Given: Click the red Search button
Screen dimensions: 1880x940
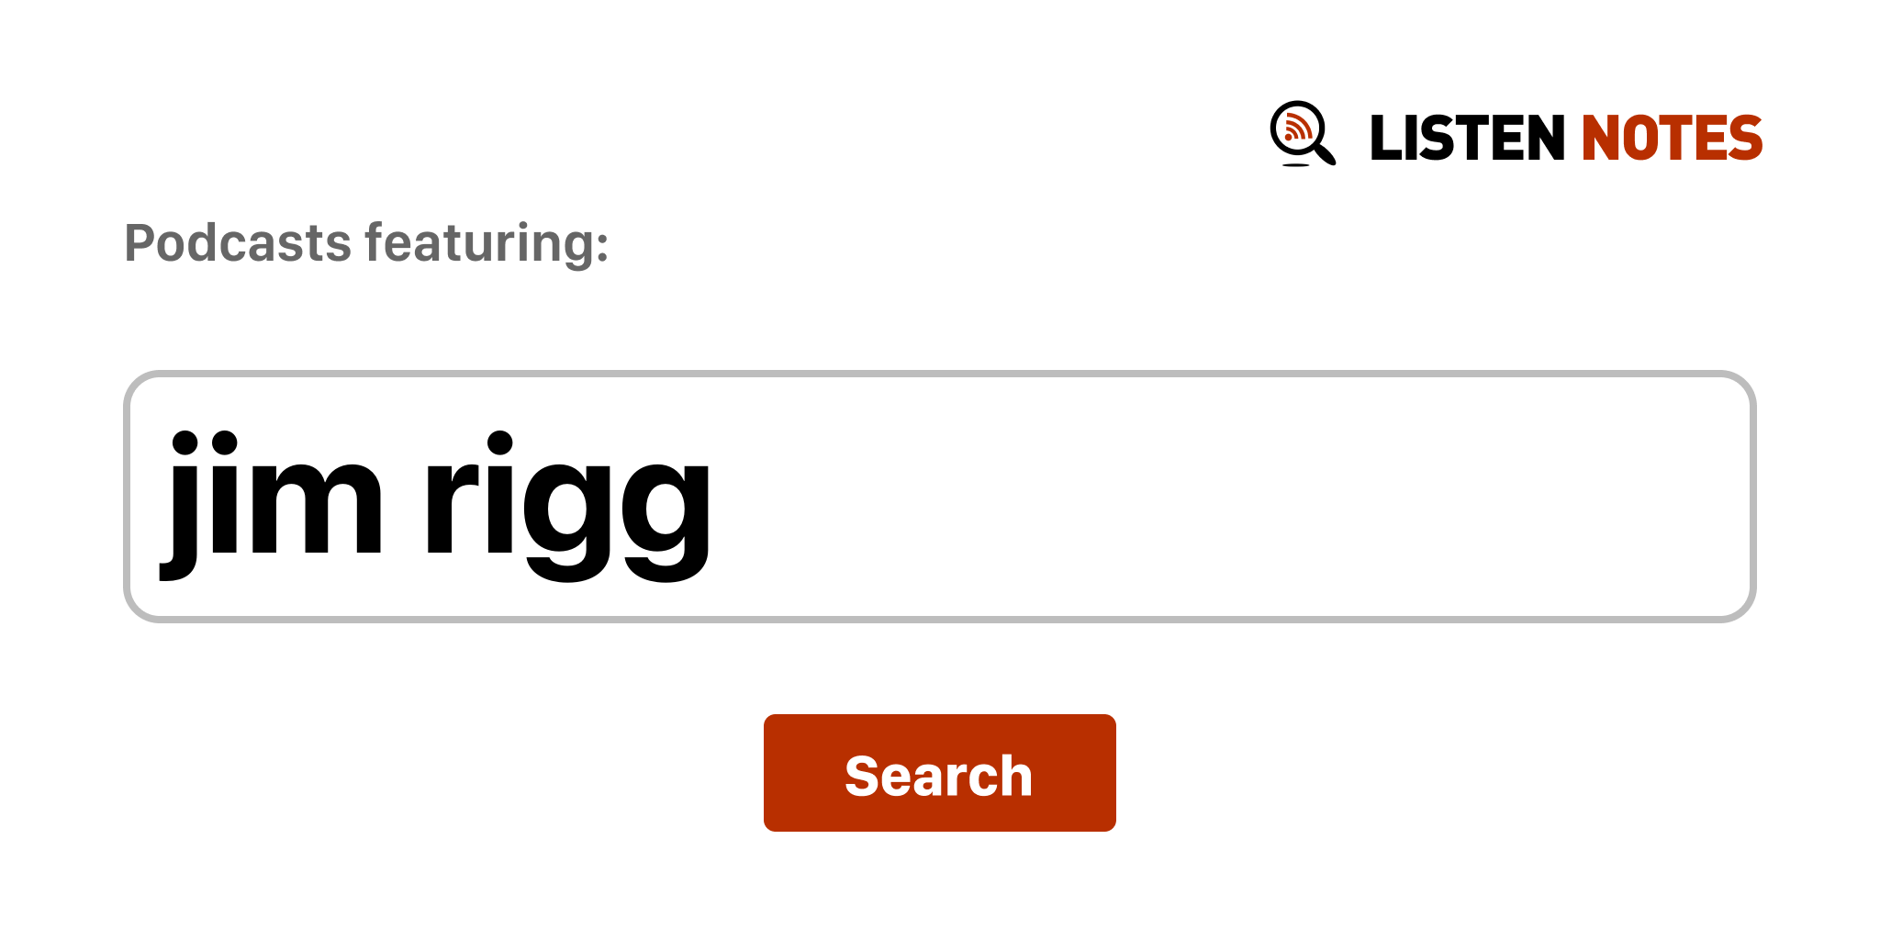Looking at the screenshot, I should point(939,773).
